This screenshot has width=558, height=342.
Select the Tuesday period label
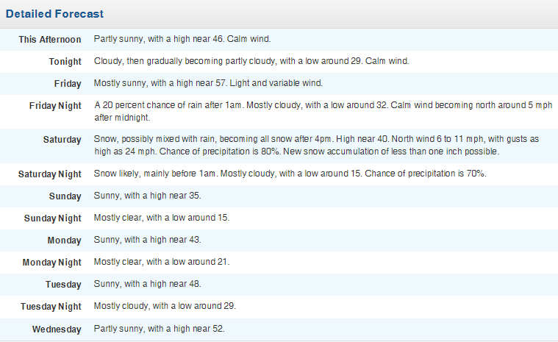click(63, 285)
